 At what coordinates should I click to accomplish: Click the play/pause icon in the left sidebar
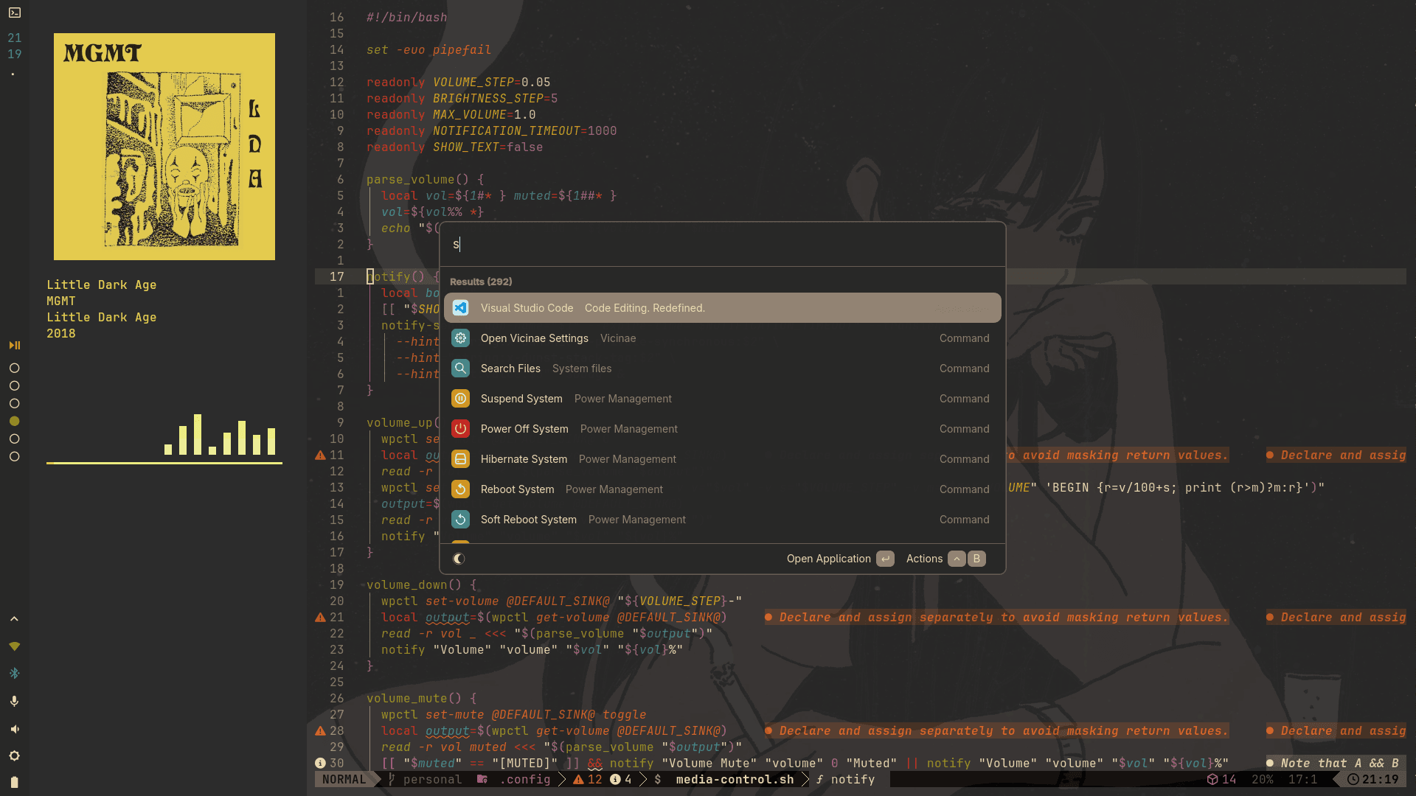pos(14,345)
